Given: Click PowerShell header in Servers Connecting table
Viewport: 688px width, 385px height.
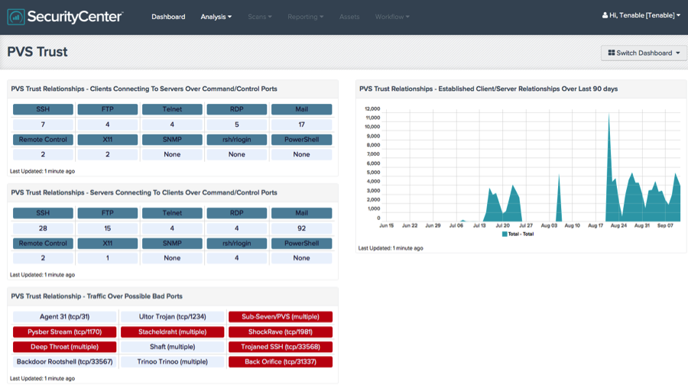Looking at the screenshot, I should (301, 244).
